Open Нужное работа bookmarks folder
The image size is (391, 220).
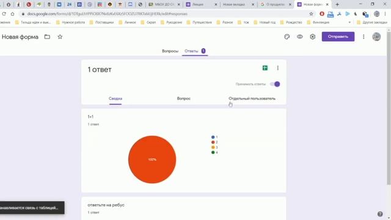pos(71,23)
